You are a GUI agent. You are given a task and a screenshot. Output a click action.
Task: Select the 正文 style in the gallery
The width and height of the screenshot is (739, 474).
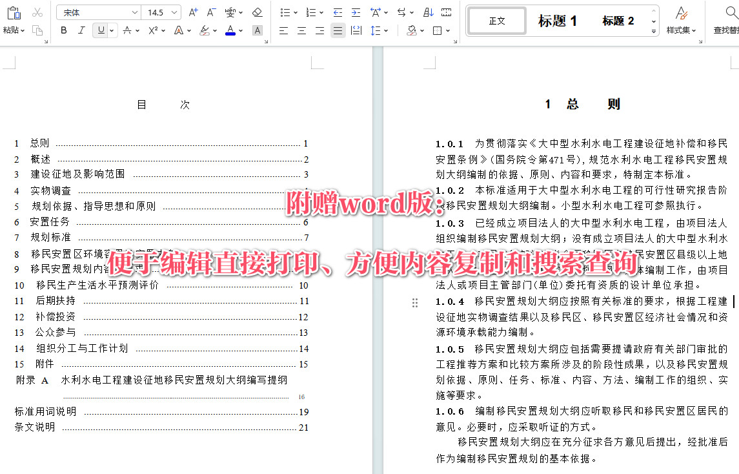pos(496,20)
